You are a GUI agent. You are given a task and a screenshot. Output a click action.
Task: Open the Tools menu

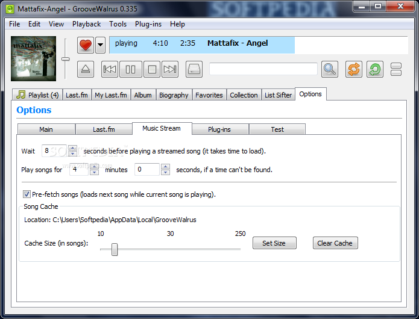coord(118,24)
